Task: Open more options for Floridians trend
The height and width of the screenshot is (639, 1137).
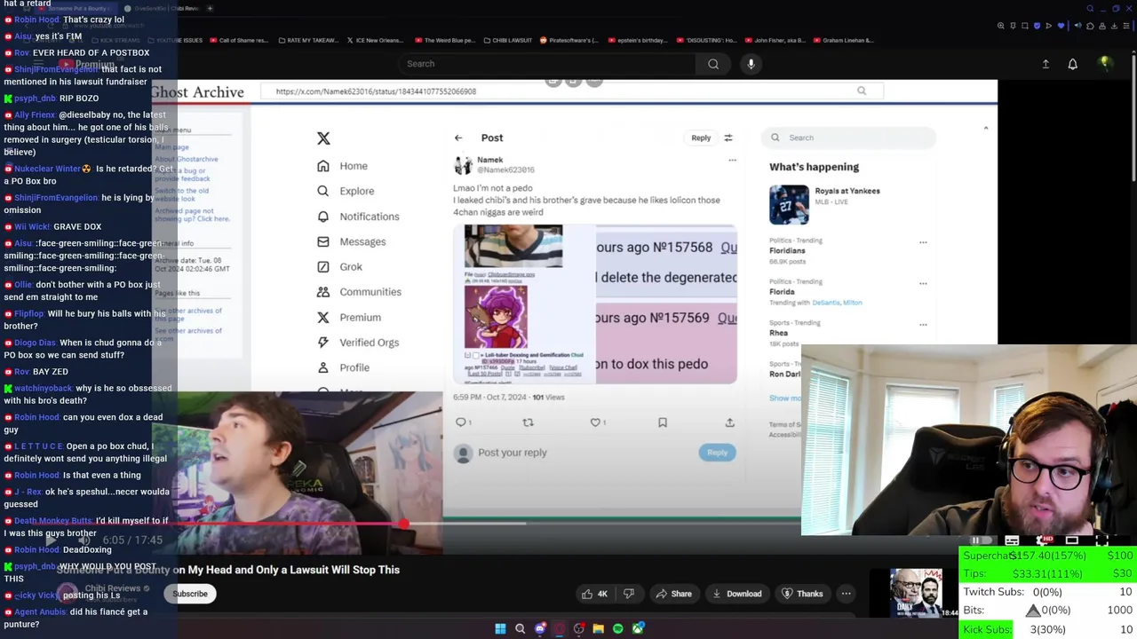Action: click(923, 241)
